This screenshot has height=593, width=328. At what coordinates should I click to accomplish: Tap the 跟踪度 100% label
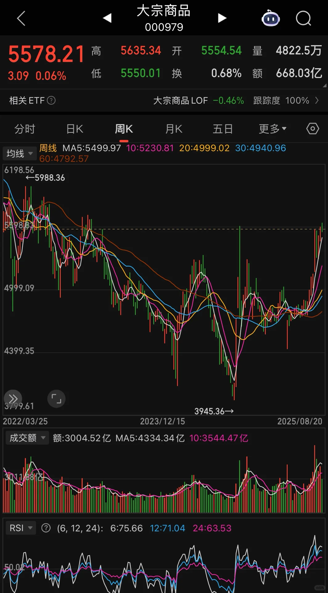tap(281, 100)
